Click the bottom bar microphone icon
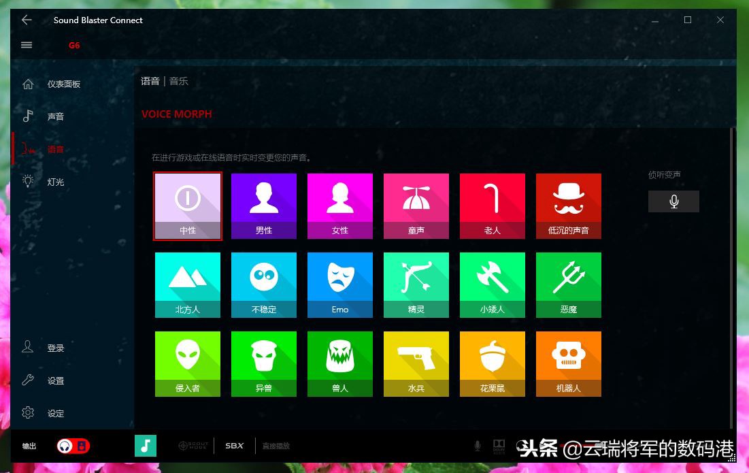 pyautogui.click(x=477, y=446)
